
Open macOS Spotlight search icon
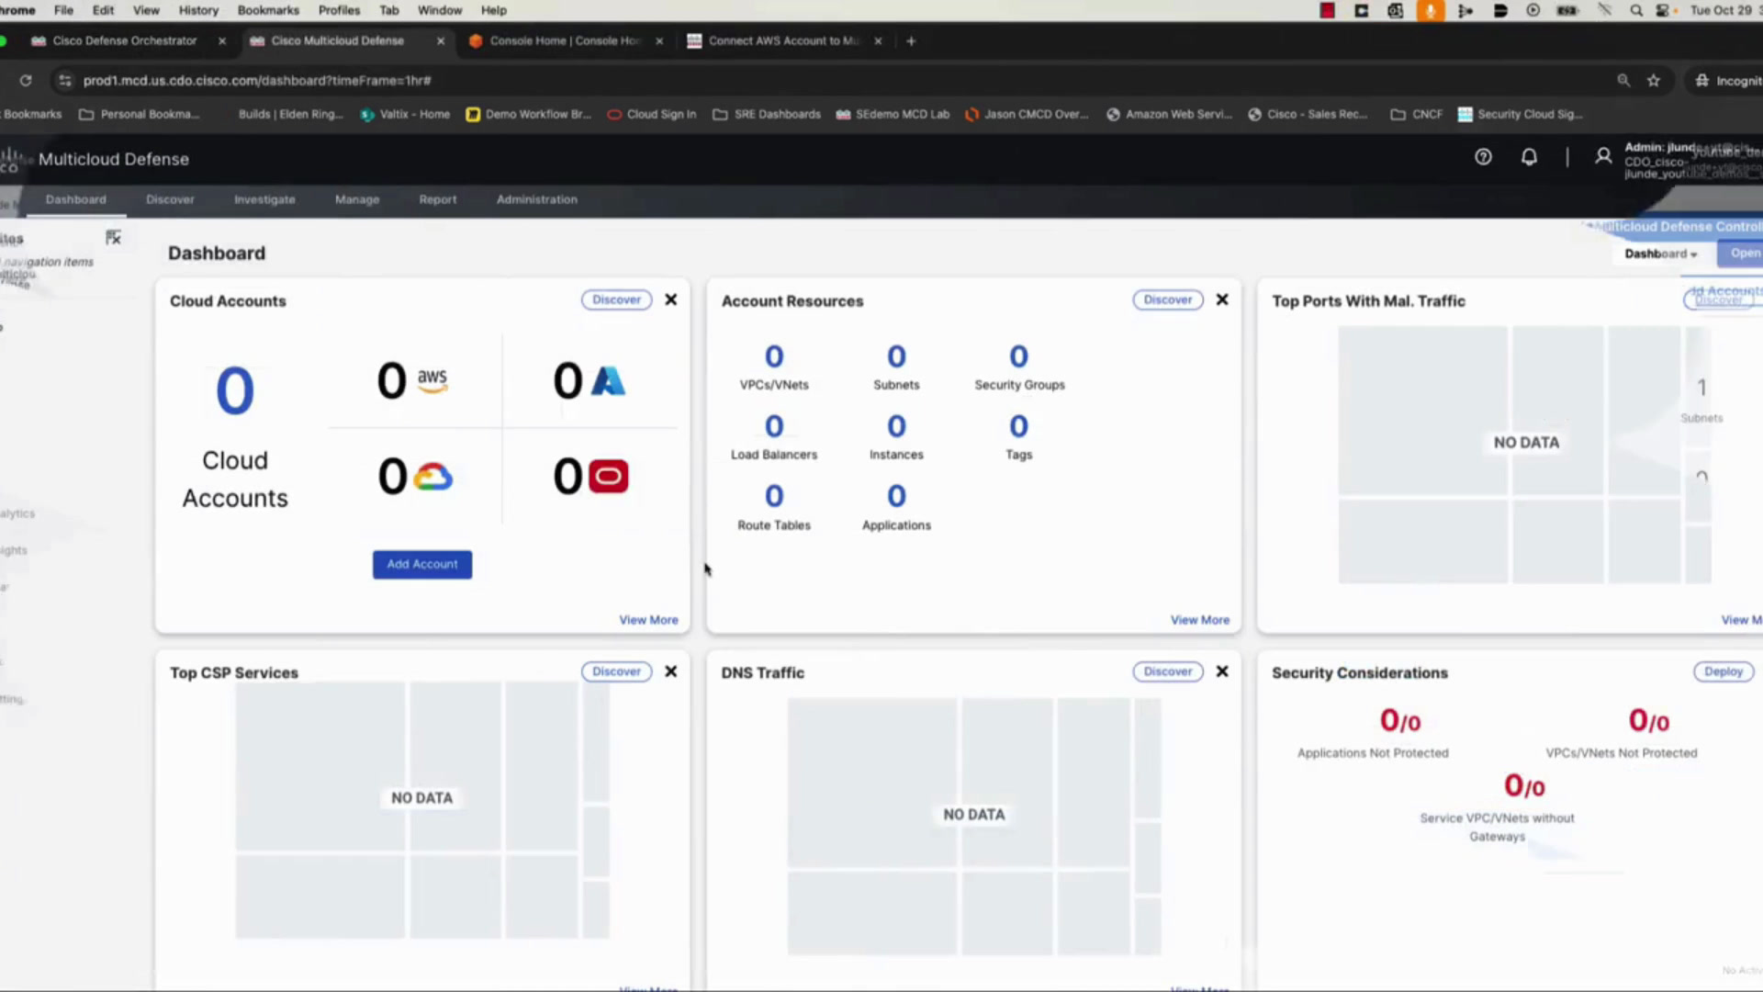[x=1636, y=11]
